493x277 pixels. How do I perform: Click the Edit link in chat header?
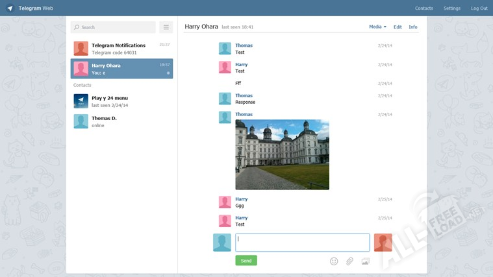[398, 27]
